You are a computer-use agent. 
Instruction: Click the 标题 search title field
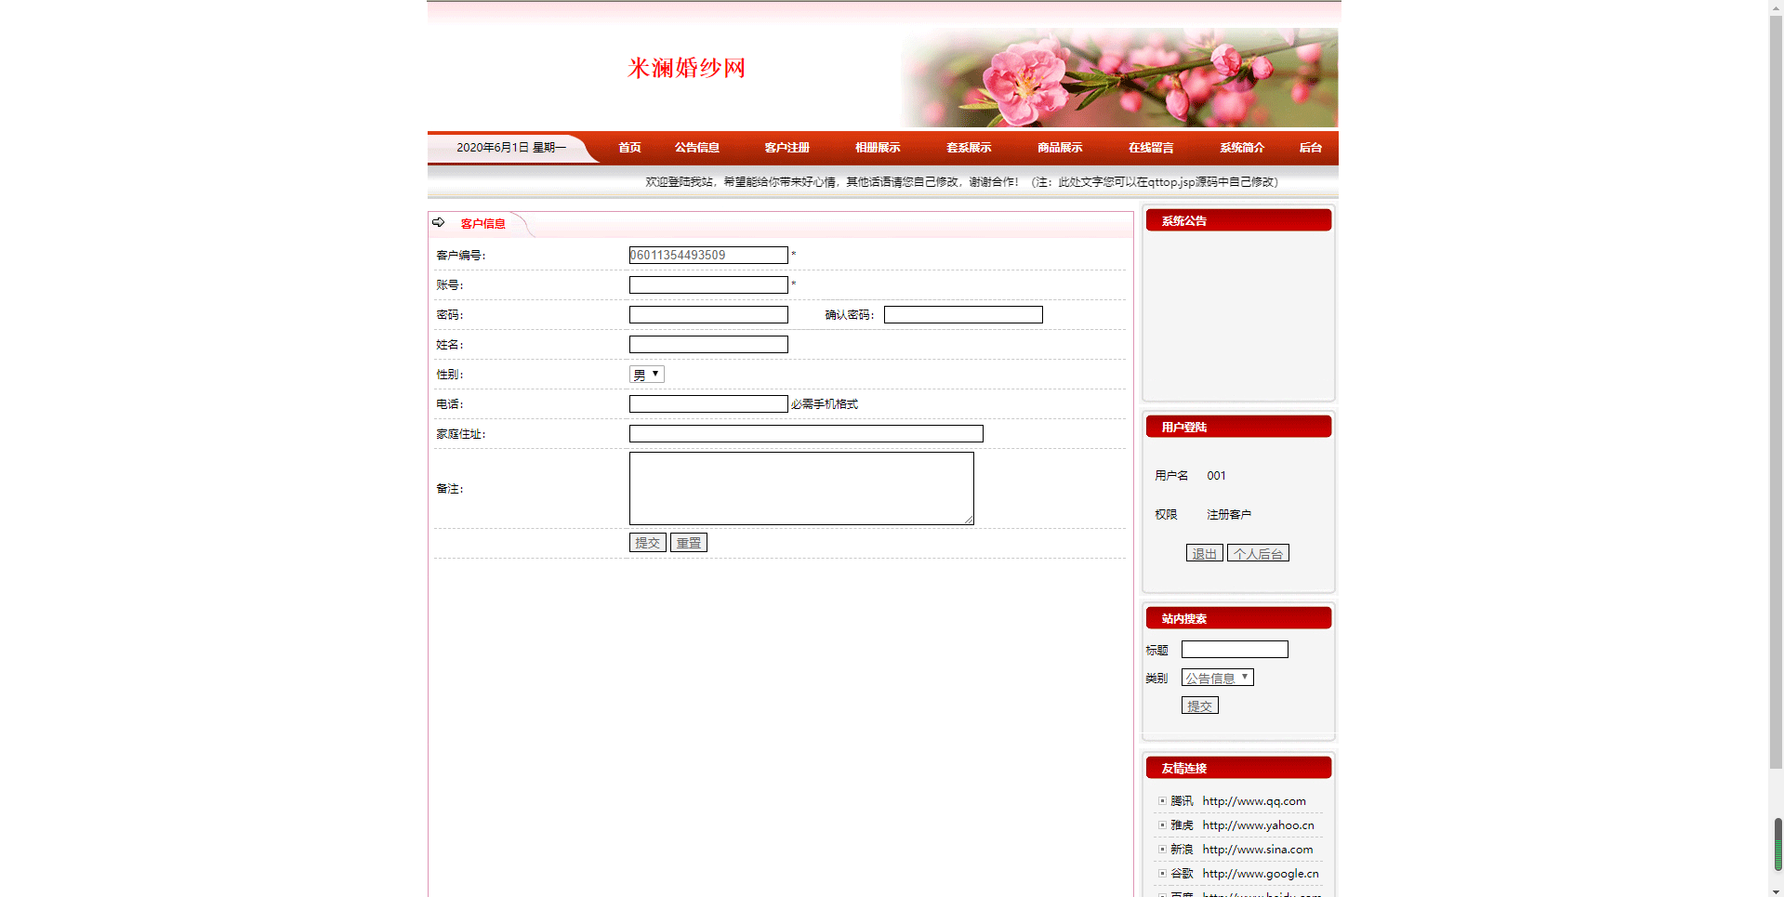pyautogui.click(x=1235, y=649)
